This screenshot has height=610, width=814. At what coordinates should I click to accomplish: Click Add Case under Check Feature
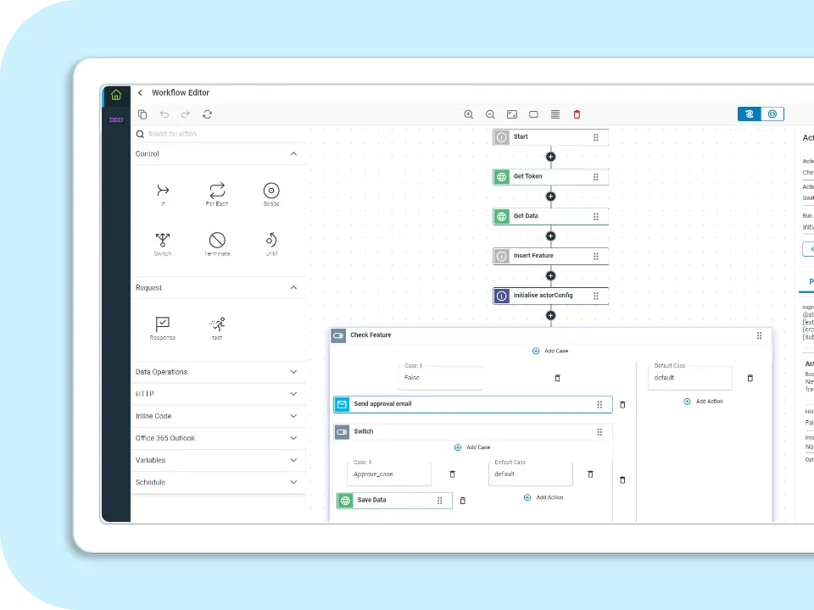pos(551,351)
